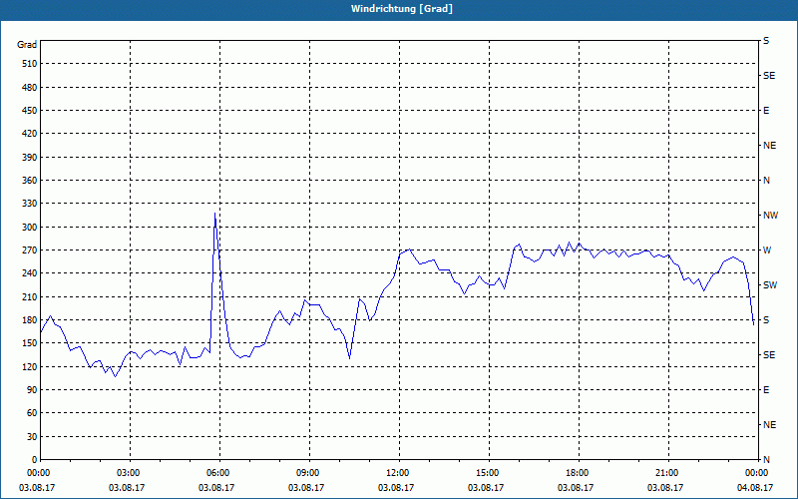Select the 270 degree axis label

click(29, 250)
